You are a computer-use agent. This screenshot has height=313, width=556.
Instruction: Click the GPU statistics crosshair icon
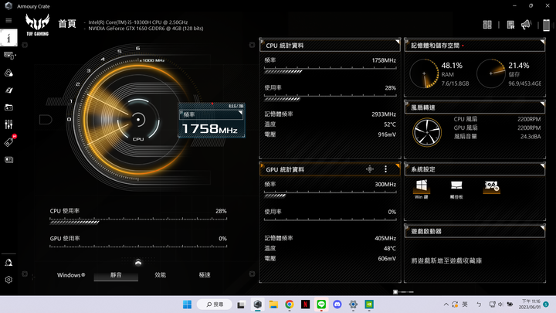369,169
